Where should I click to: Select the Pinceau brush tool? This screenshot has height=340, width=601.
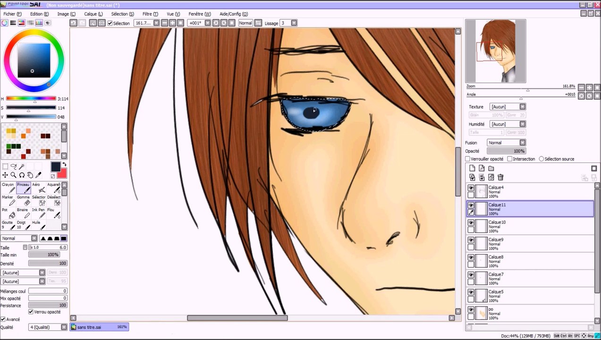pyautogui.click(x=23, y=188)
